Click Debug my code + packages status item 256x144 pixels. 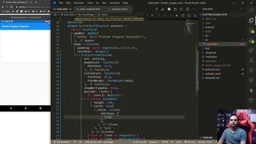coord(99,142)
